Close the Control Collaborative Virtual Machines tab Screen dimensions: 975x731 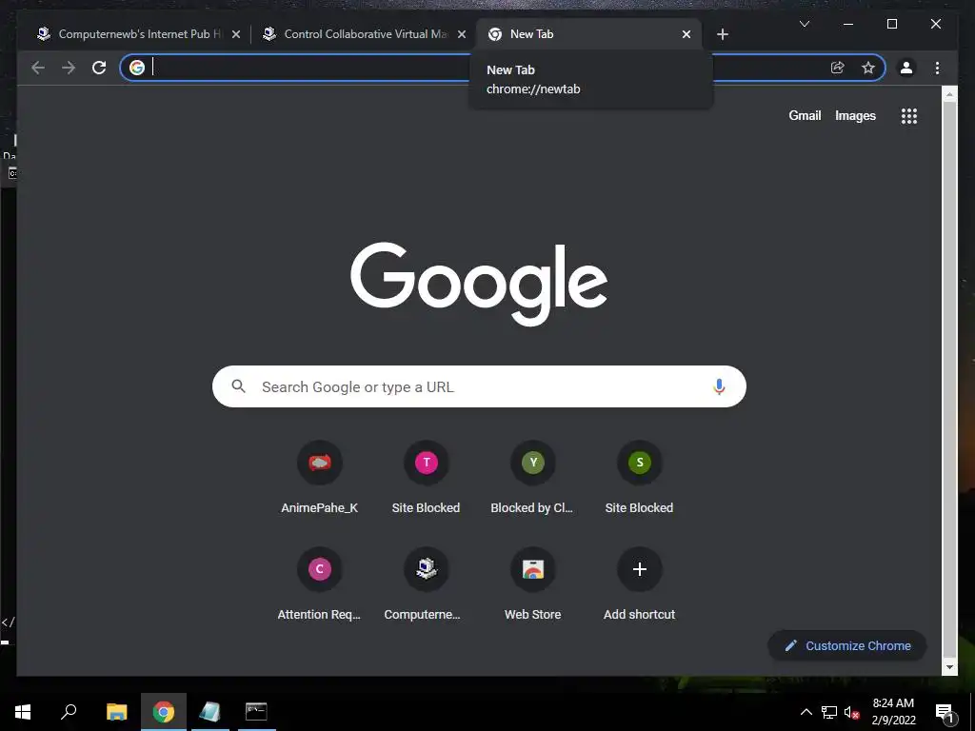462,34
